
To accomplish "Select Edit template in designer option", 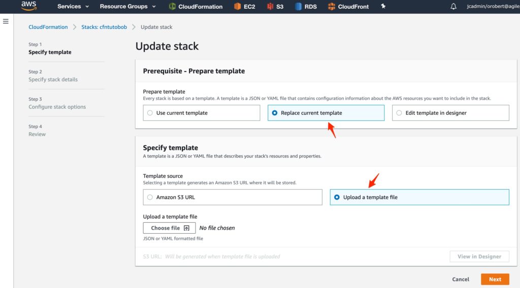I will pyautogui.click(x=450, y=113).
